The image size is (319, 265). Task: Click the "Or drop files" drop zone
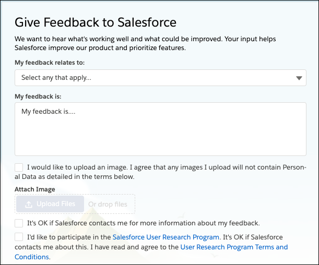pyautogui.click(x=108, y=204)
